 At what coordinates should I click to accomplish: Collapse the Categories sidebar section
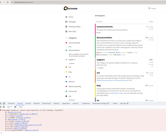[66, 38]
